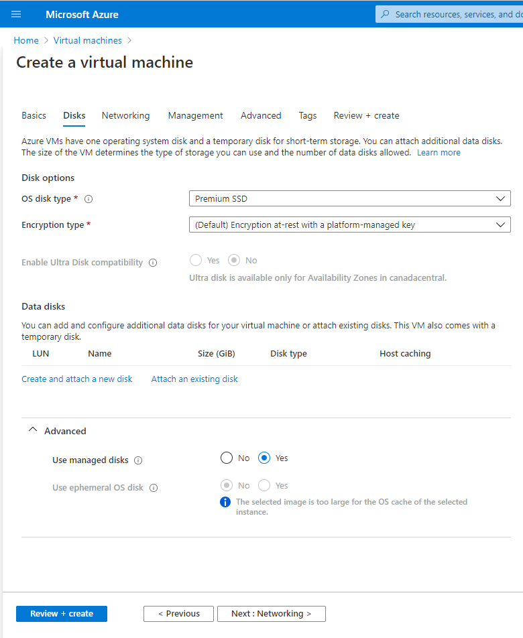Switch to the Management tab
Screen dimensions: 523x638
(x=195, y=115)
